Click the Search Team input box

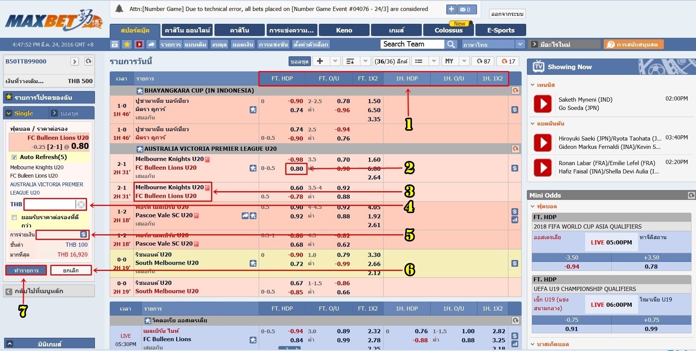pos(412,44)
